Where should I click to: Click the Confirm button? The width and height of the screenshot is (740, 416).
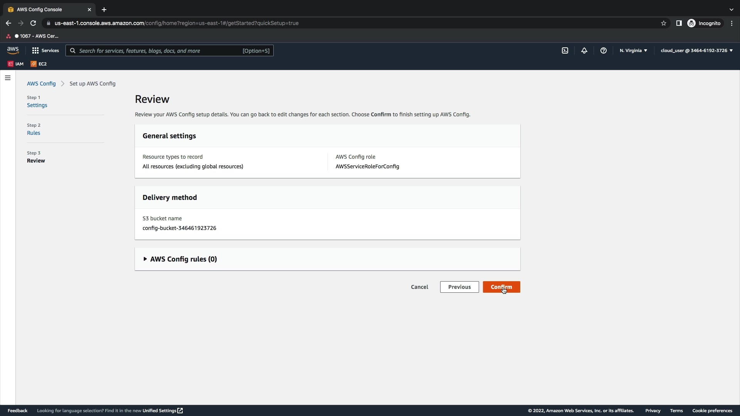[501, 287]
